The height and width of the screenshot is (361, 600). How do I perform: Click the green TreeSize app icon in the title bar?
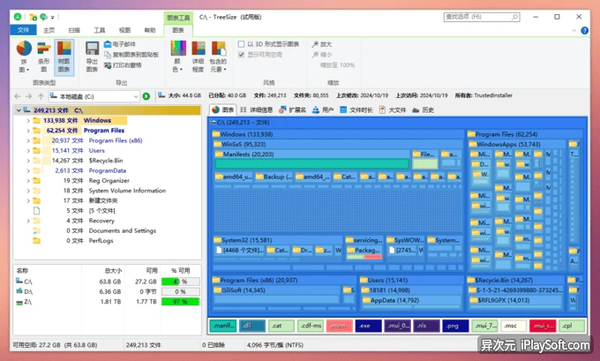18,17
